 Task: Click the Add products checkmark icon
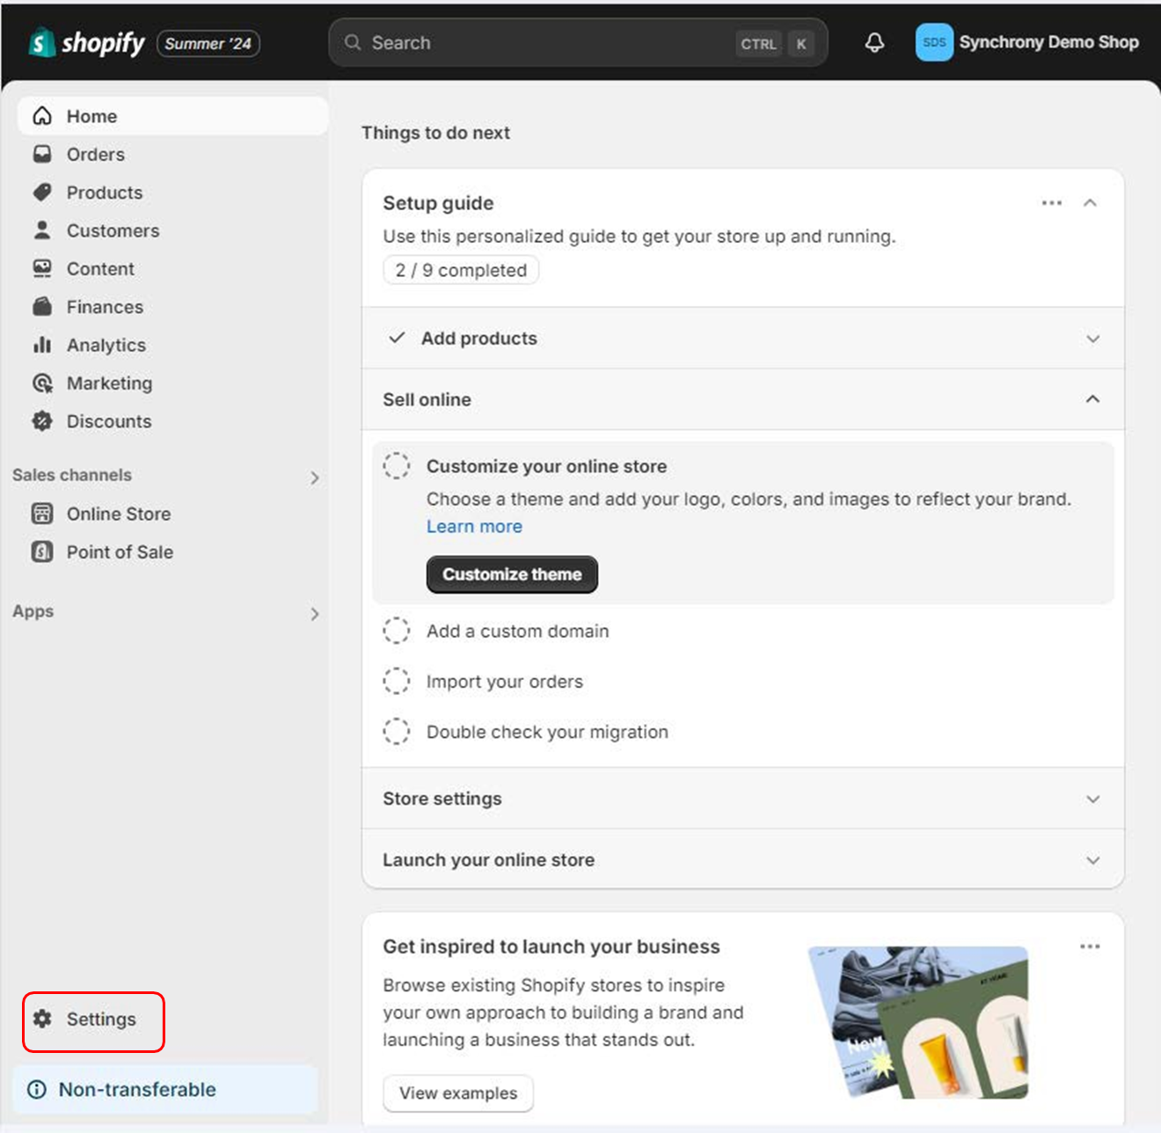[398, 338]
